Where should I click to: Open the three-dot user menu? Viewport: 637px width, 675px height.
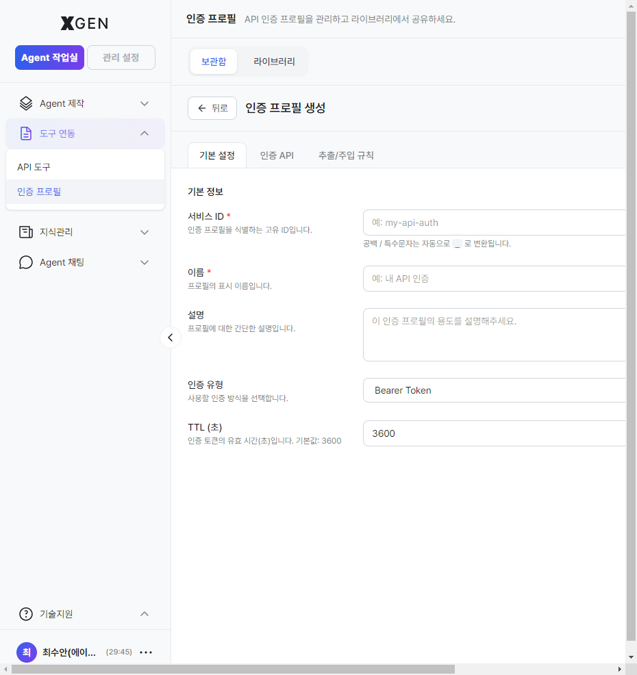tap(146, 652)
